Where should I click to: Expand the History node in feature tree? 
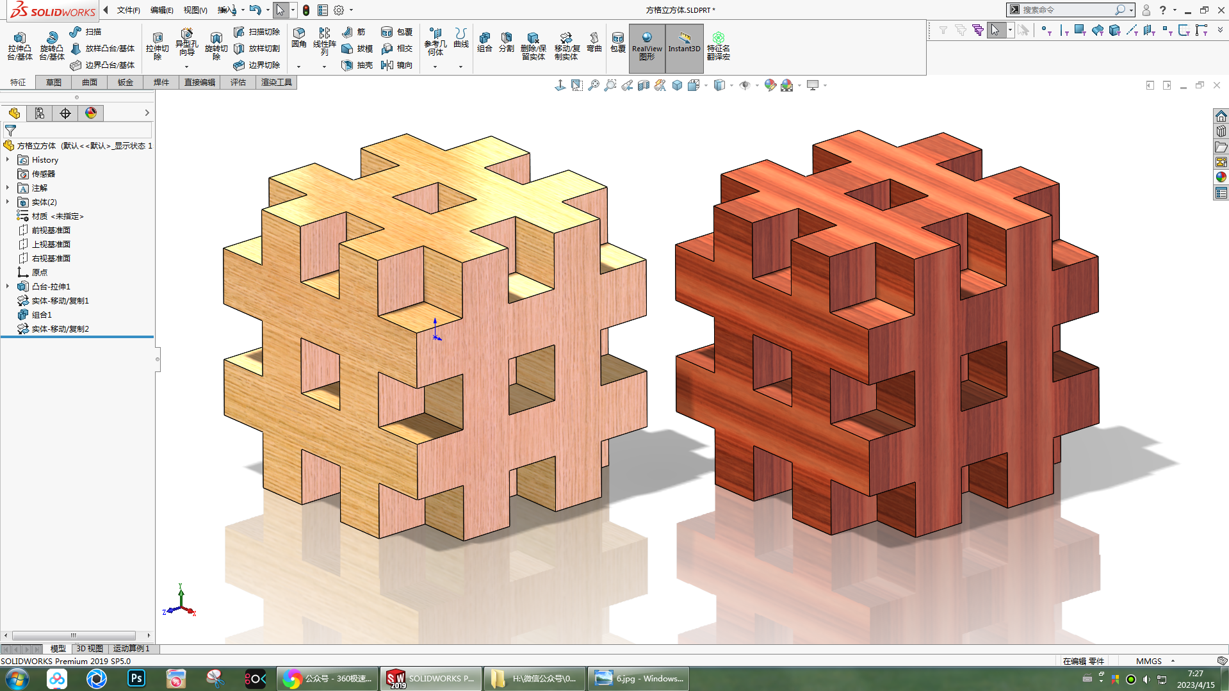(8, 159)
